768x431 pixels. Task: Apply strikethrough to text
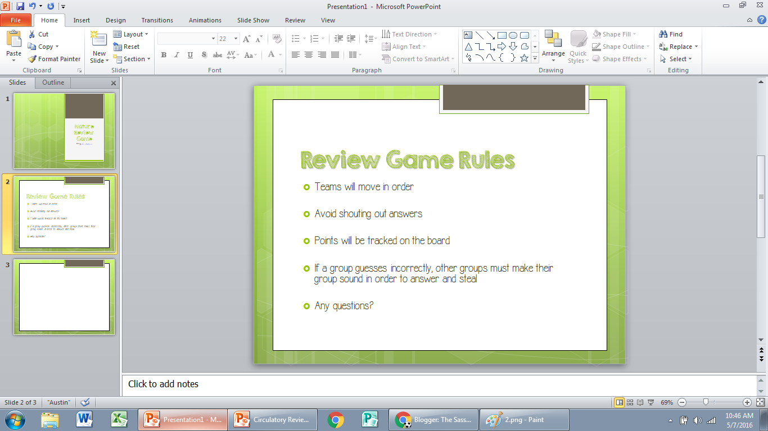pyautogui.click(x=218, y=55)
